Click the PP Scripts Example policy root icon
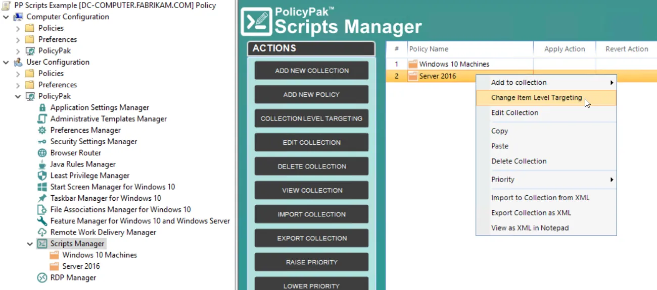Screen dimensions: 657x290 [x=6, y=6]
